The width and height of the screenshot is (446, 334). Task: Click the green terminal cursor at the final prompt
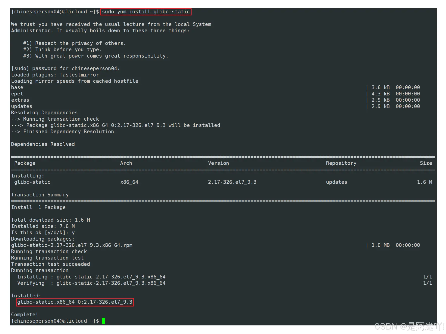pos(103,321)
